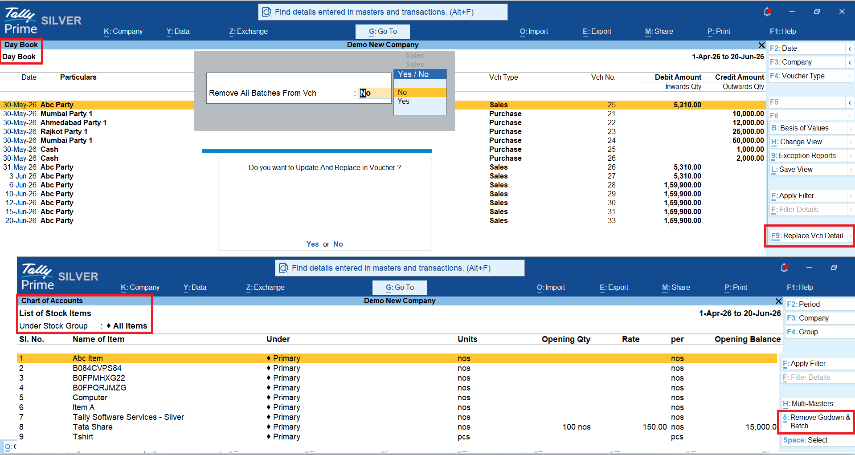855x455 pixels.
Task: Open notifications bell in the Day Book window
Action: (x=767, y=12)
